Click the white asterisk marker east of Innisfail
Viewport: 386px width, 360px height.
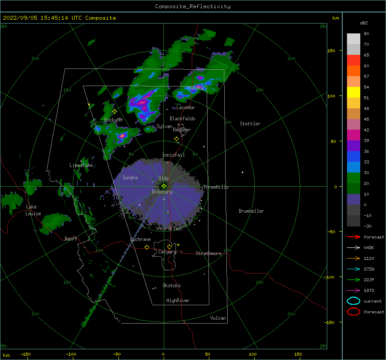point(204,147)
